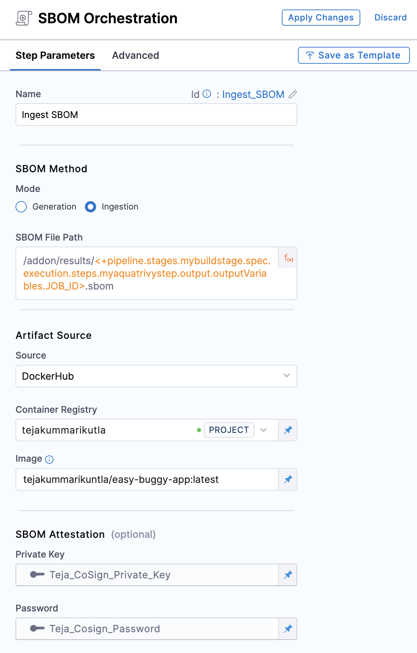This screenshot has height=653, width=417.
Task: Click the Image info icon
Action: click(x=50, y=459)
